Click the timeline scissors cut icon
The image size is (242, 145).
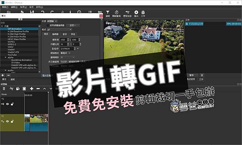coord(11,89)
